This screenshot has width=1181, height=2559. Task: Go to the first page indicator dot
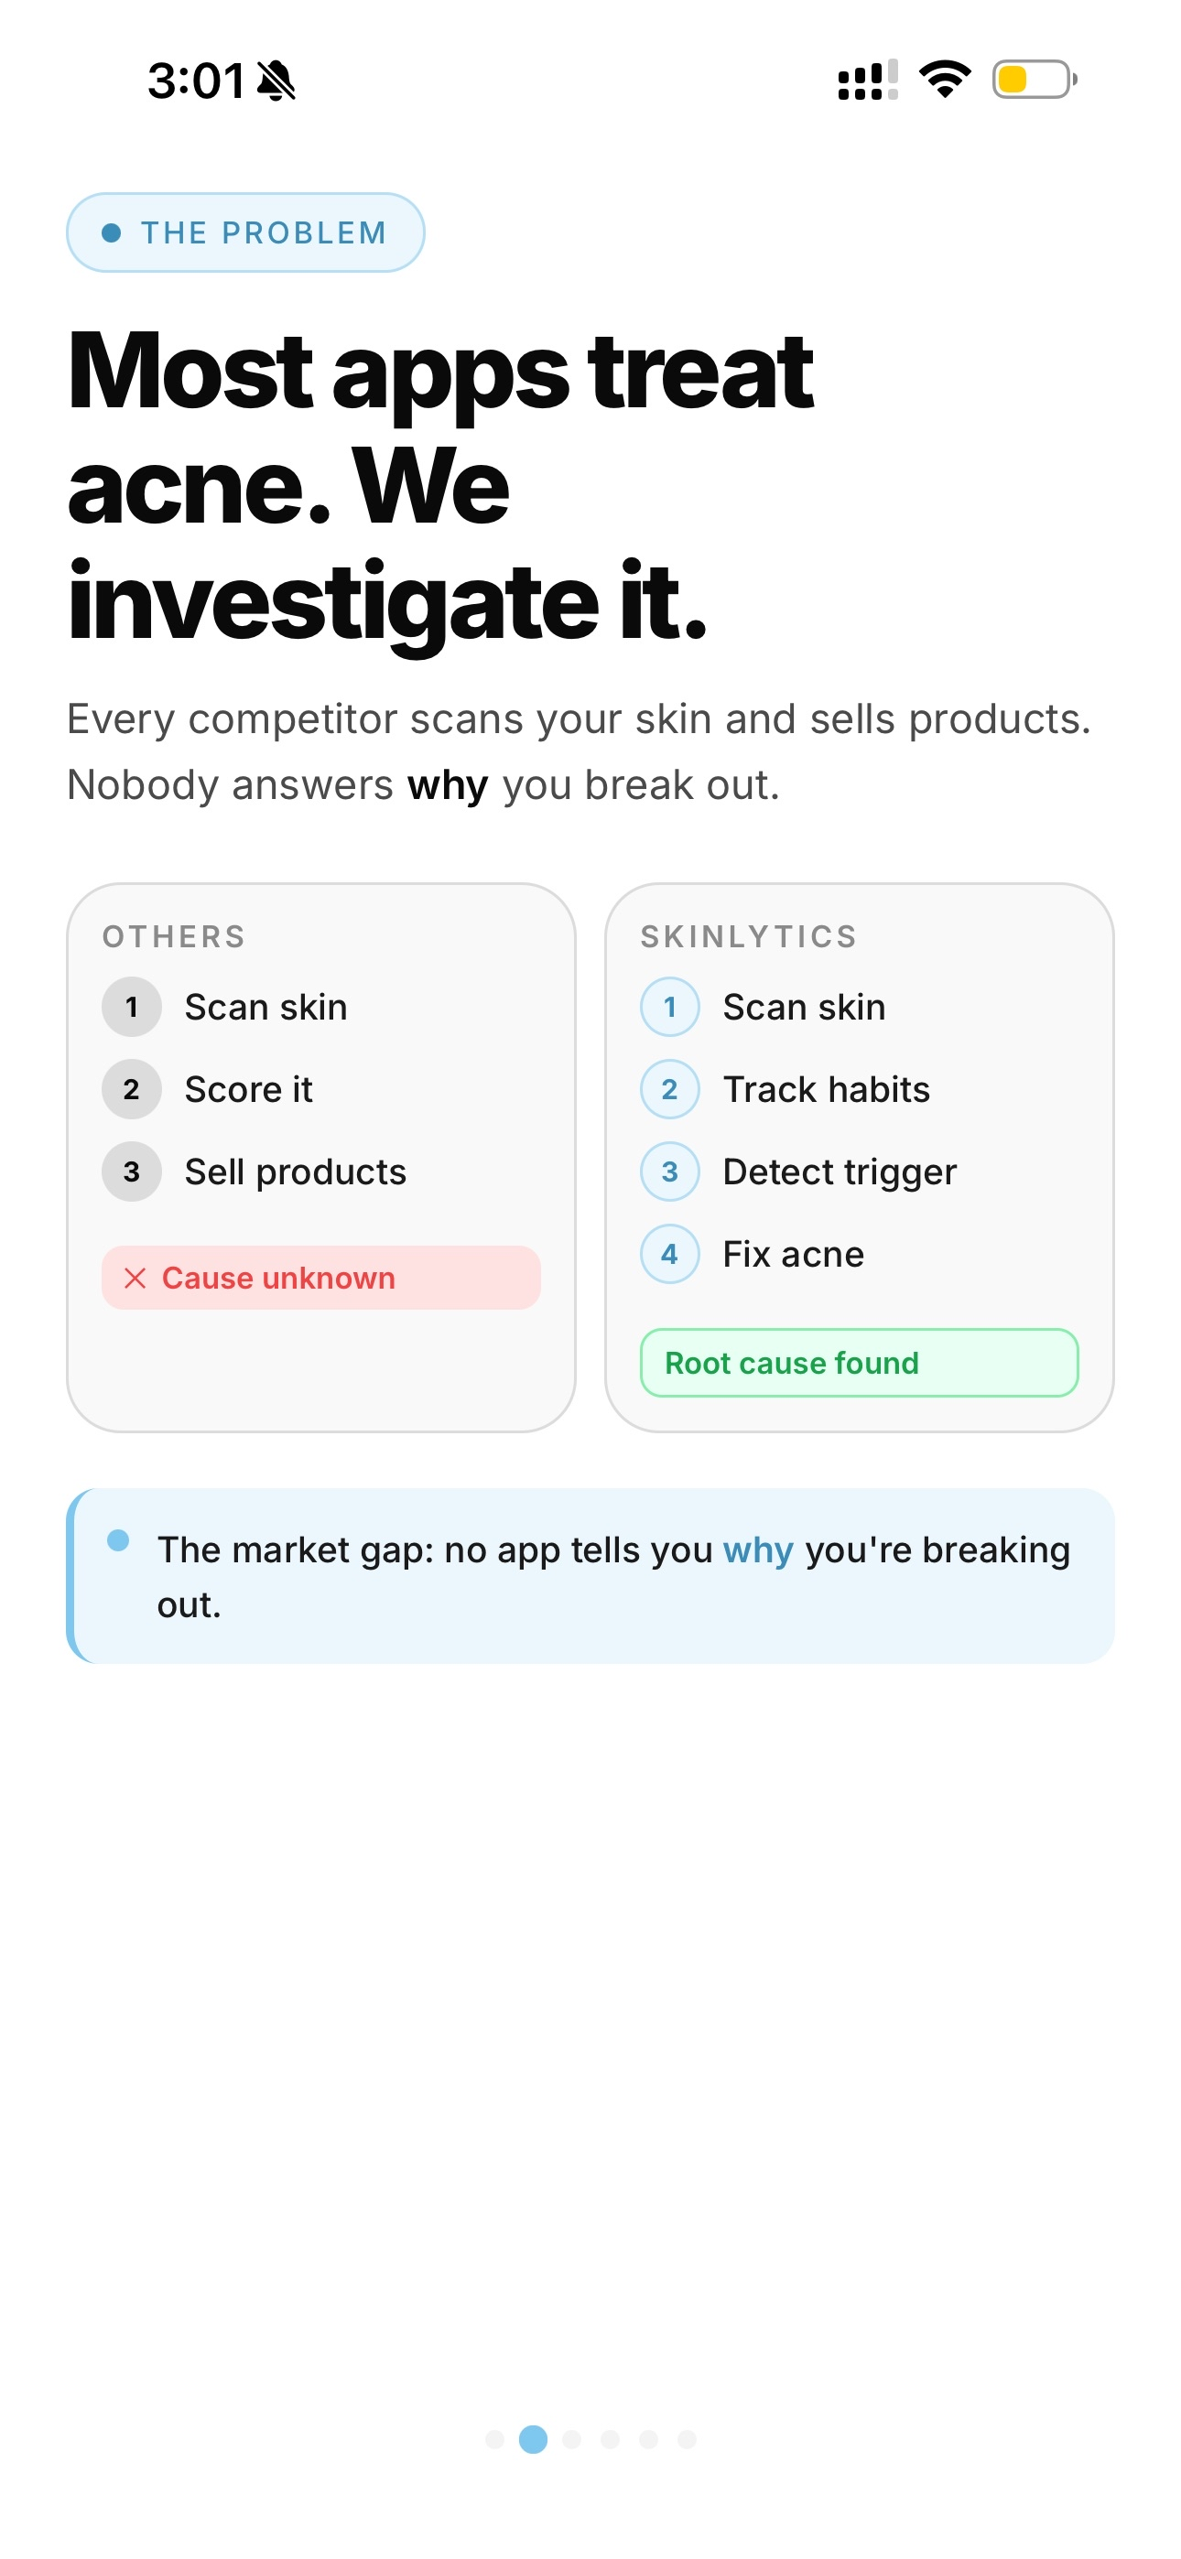(494, 2439)
